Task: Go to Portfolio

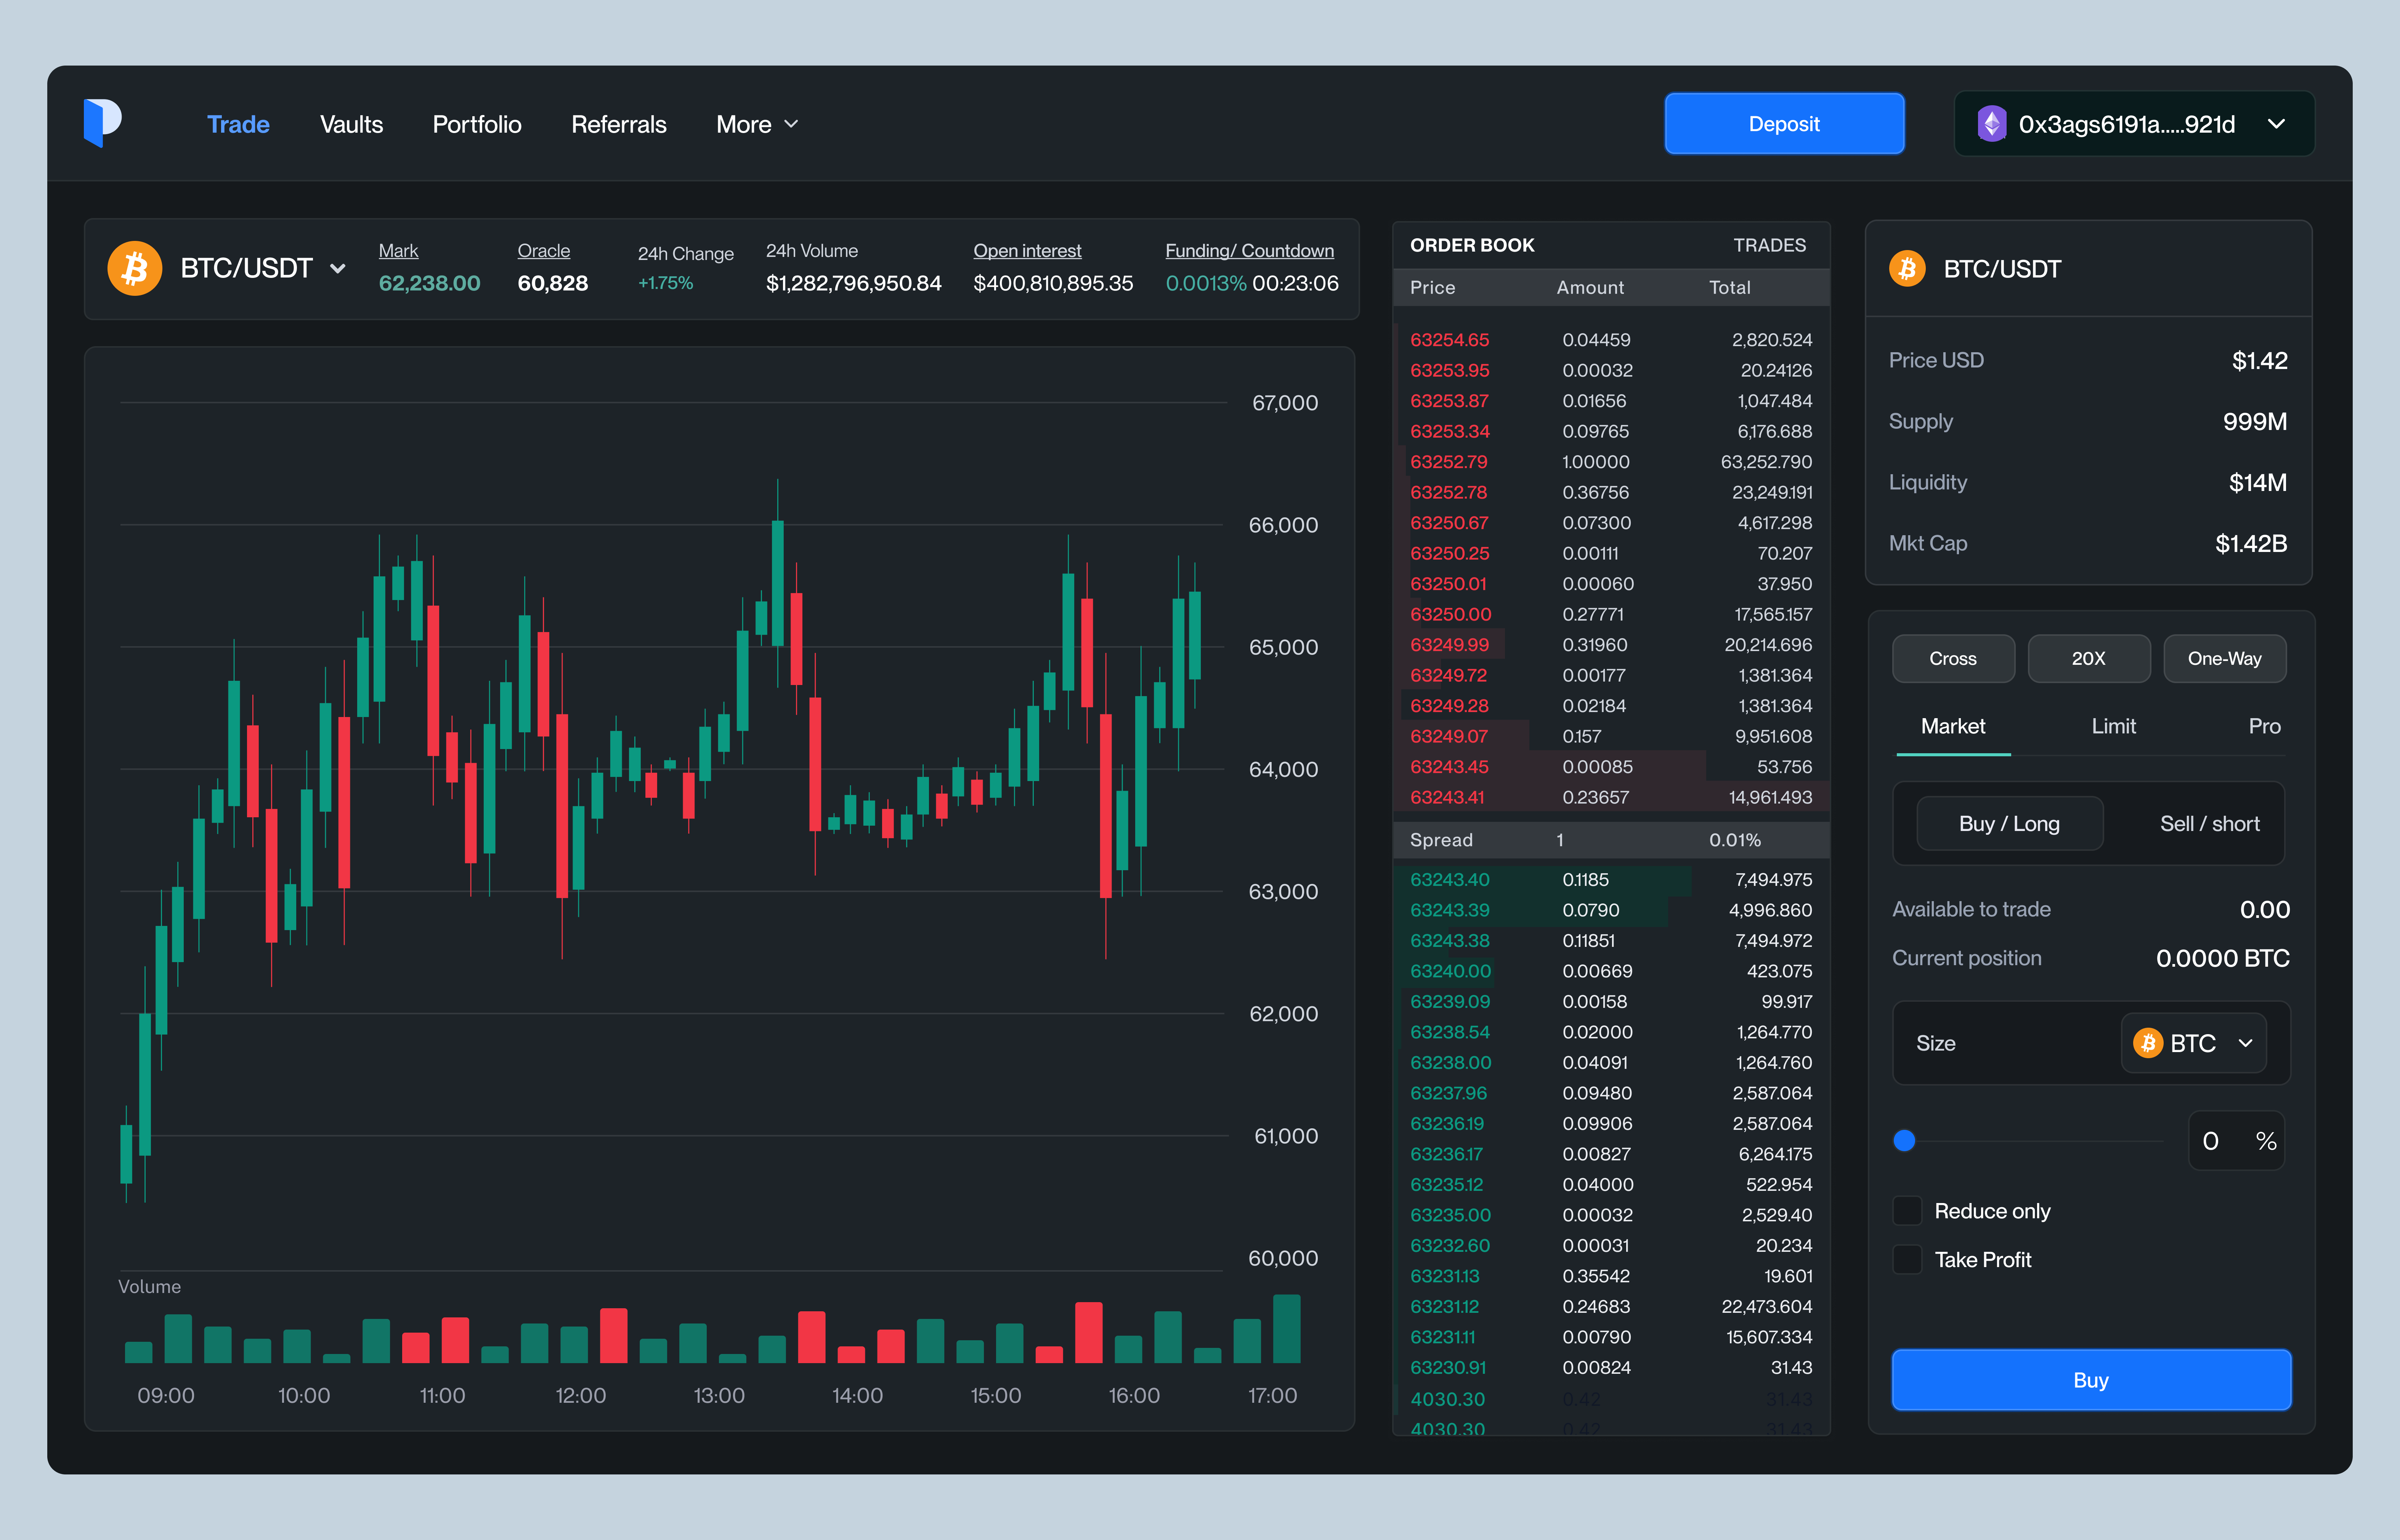Action: pos(477,124)
